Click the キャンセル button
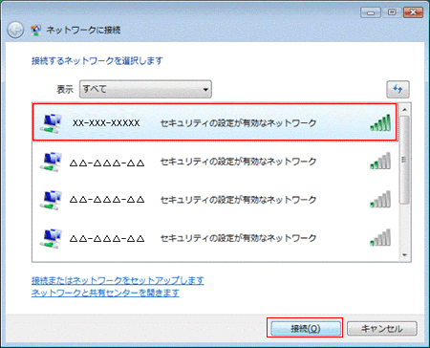 coord(381,328)
